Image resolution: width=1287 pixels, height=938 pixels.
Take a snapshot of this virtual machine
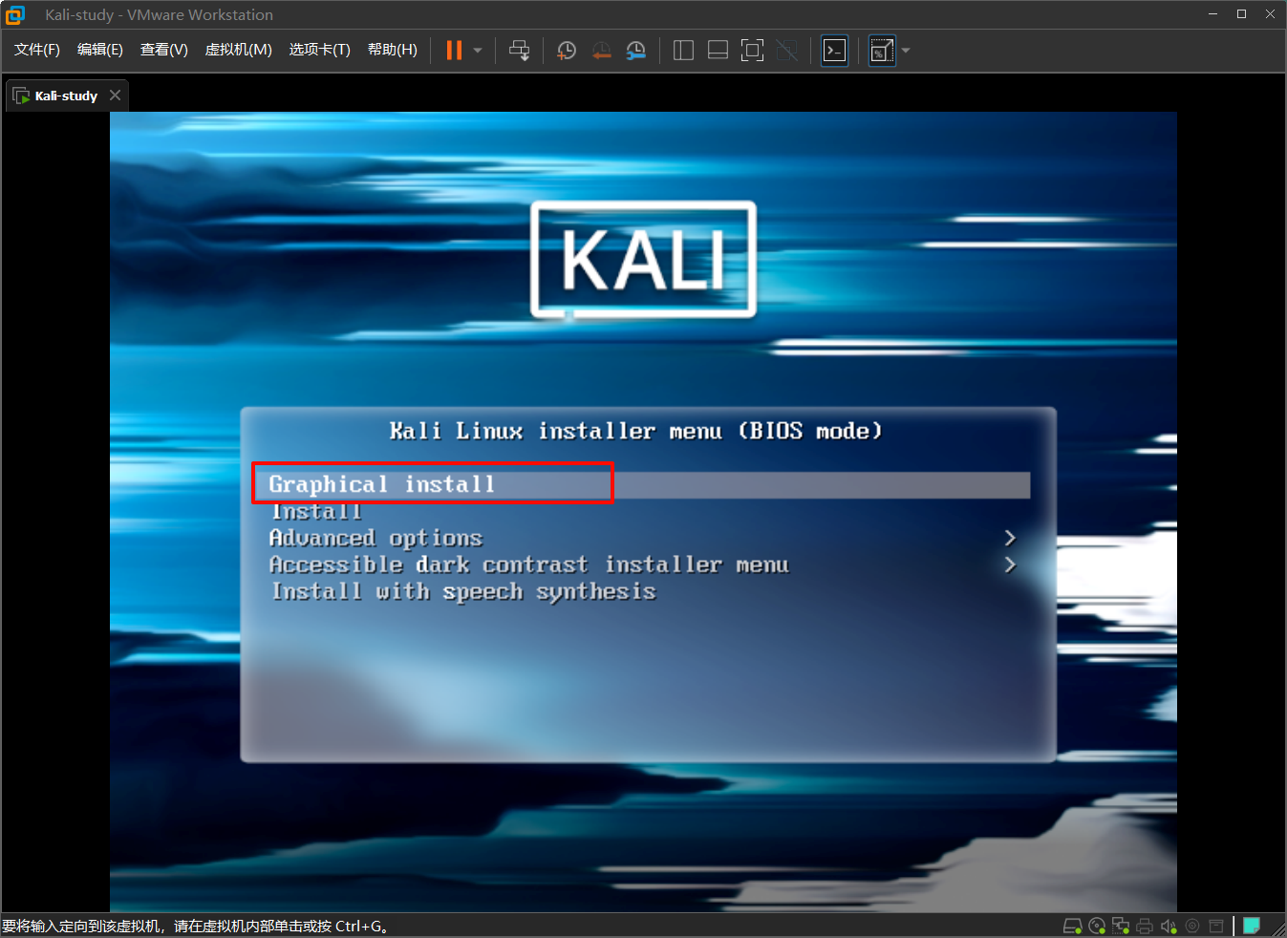(566, 50)
